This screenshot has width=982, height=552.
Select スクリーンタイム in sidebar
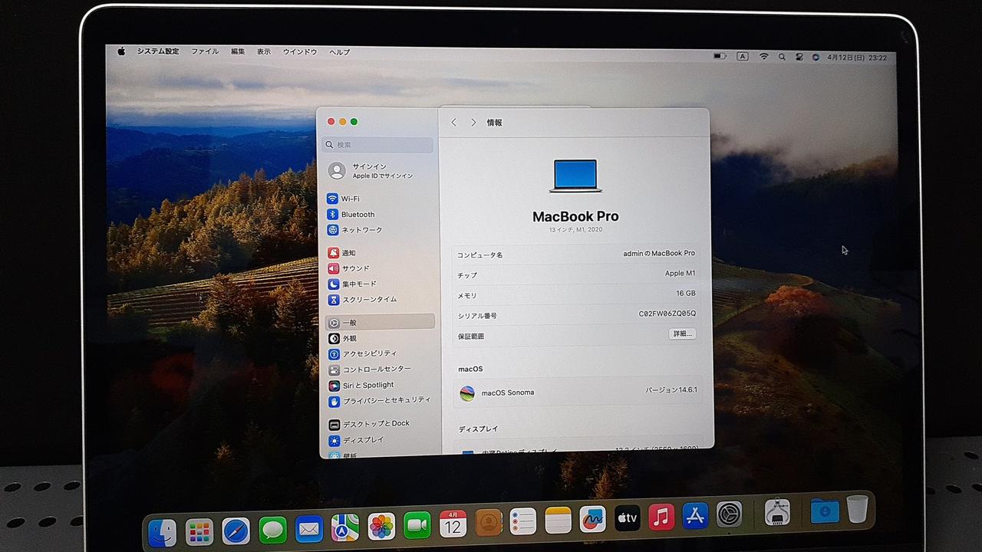point(368,300)
